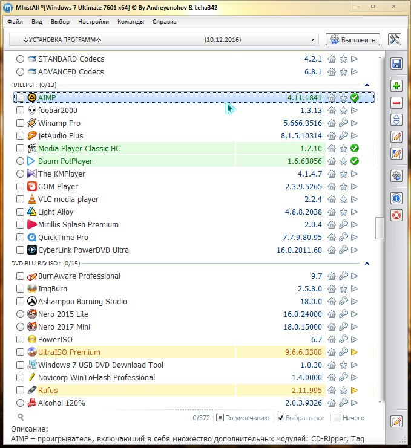Check the foobar2000 checkbox
The height and width of the screenshot is (448, 411).
pyautogui.click(x=20, y=110)
